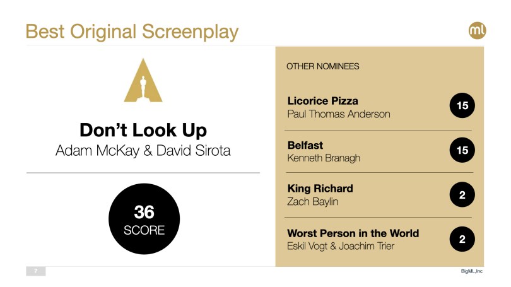The width and height of the screenshot is (511, 287).
Task: Click the BigML logo icon
Action: 478,30
